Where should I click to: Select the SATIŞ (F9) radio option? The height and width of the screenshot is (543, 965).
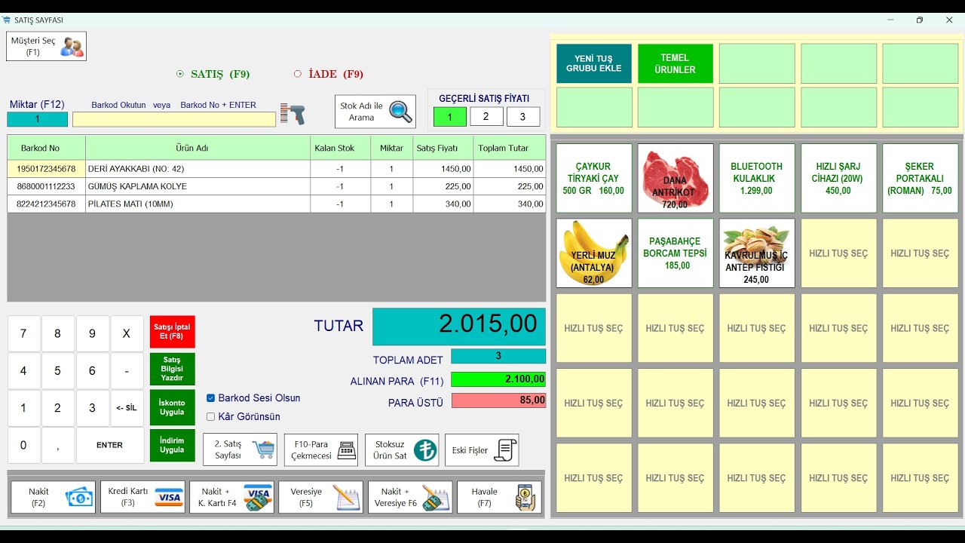pyautogui.click(x=213, y=74)
